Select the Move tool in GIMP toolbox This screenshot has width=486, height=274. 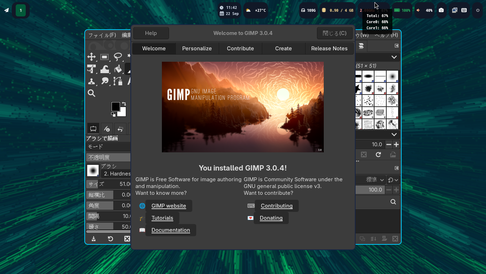(x=91, y=57)
